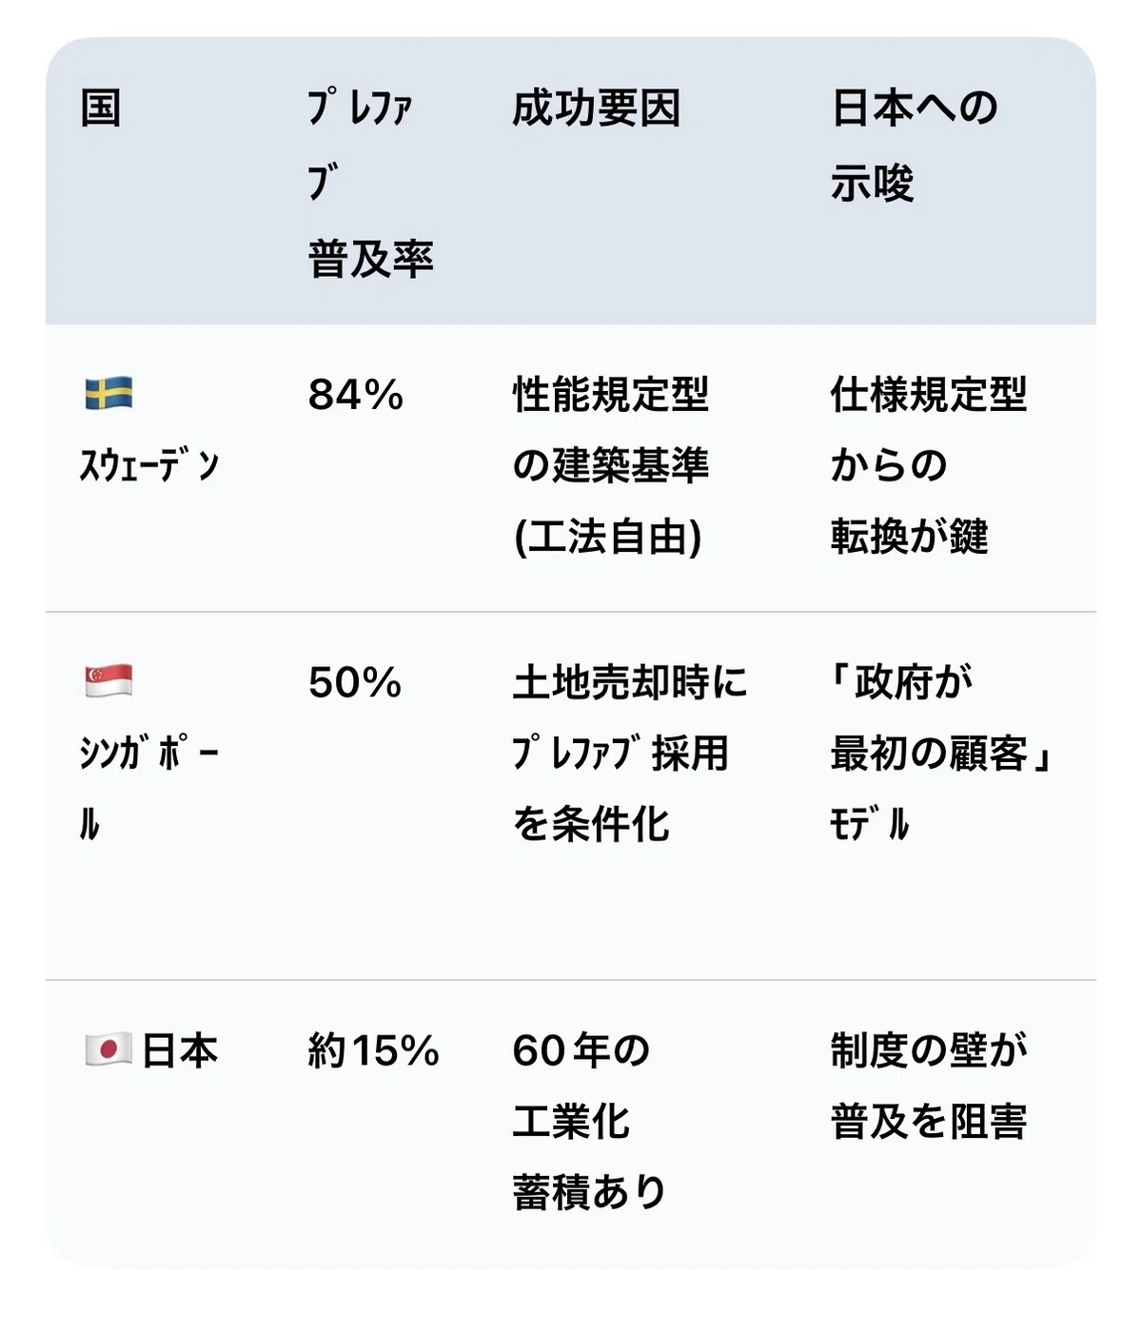Select the 成功要因 column header

tap(597, 108)
